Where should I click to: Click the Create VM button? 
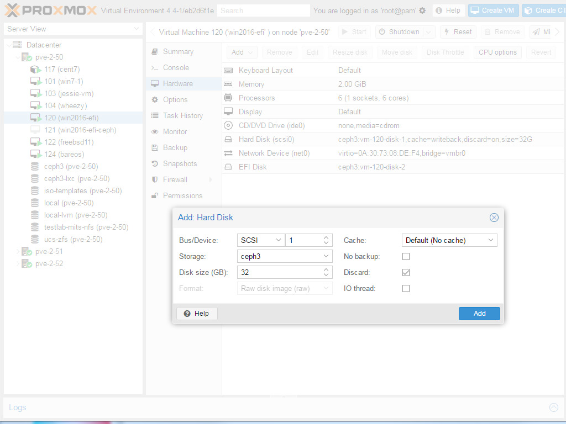[x=494, y=10]
